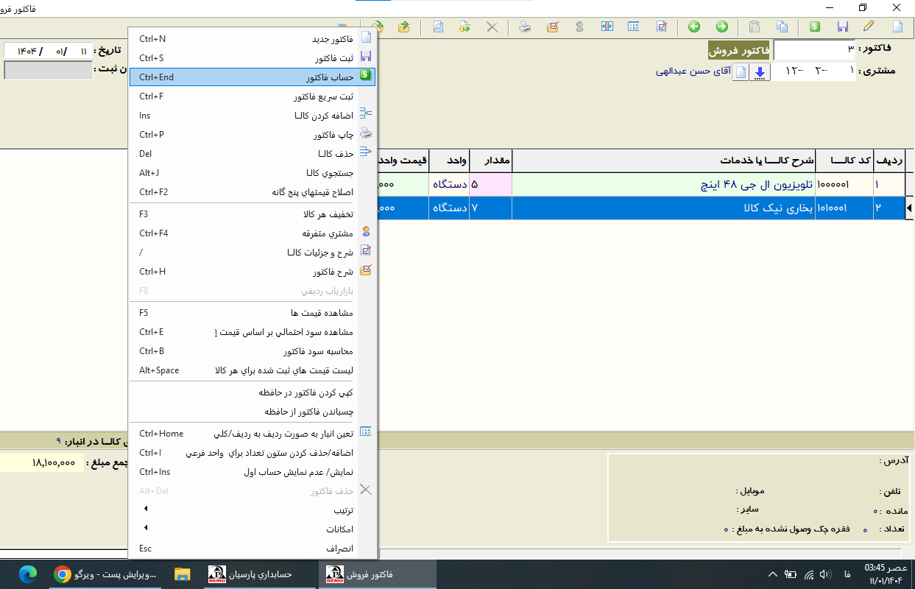Click the X delete icon in toolbar
Viewport: 915px width, 589px height.
[492, 27]
